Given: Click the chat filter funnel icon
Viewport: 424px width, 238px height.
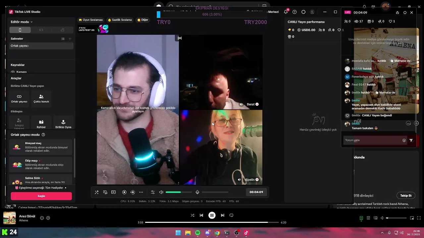Looking at the screenshot, I should pyautogui.click(x=411, y=140).
